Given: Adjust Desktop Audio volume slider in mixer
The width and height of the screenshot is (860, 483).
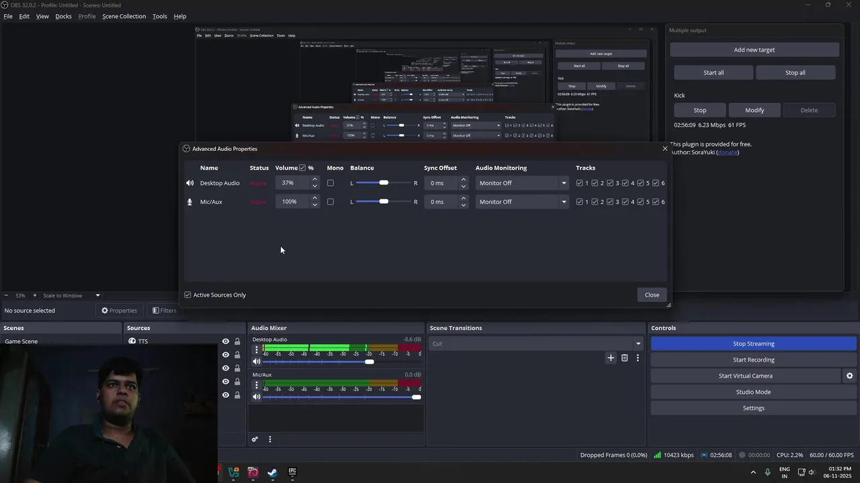Looking at the screenshot, I should 342,362.
